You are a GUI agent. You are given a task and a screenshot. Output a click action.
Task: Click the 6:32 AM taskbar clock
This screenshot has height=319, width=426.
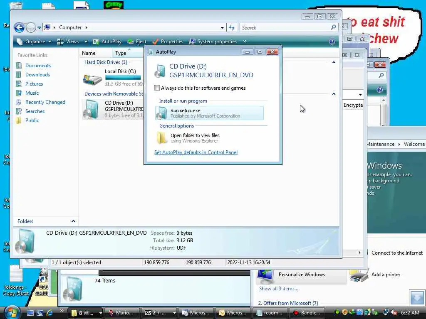pyautogui.click(x=410, y=312)
